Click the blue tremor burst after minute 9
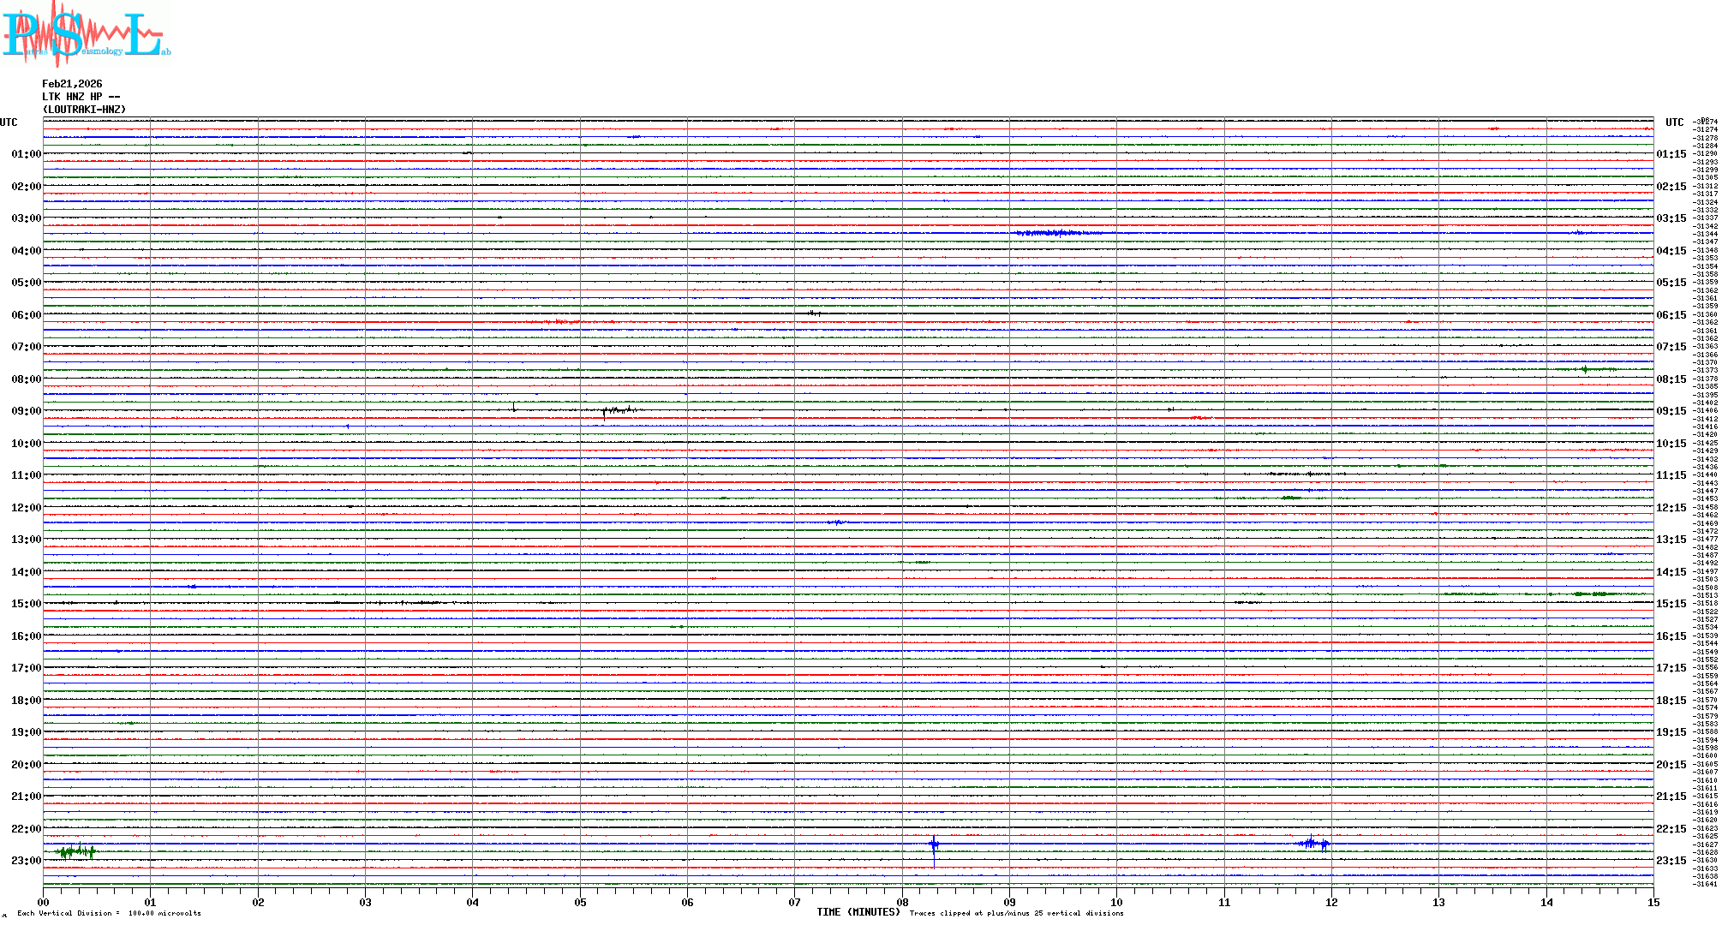The width and height of the screenshot is (1722, 925). click(1058, 233)
